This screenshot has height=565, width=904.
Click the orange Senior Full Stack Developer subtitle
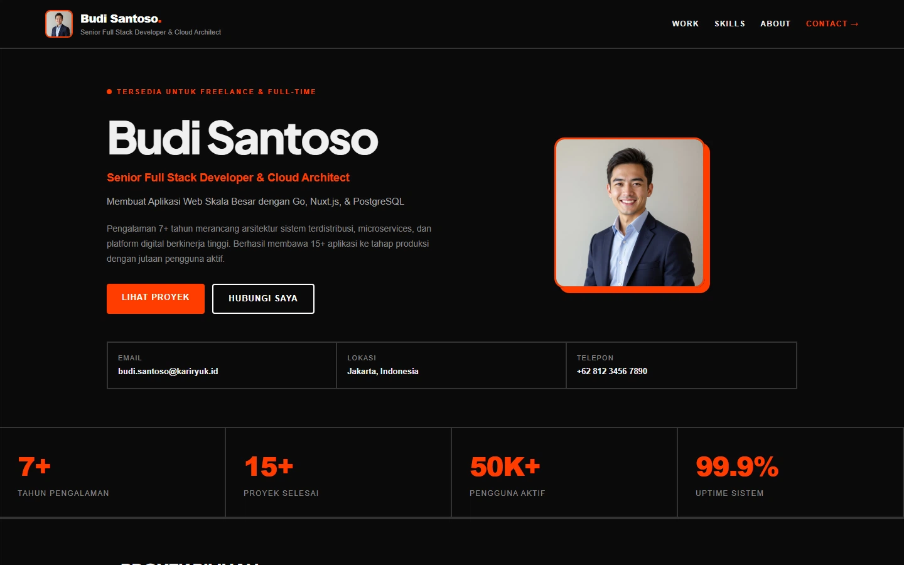pos(228,178)
